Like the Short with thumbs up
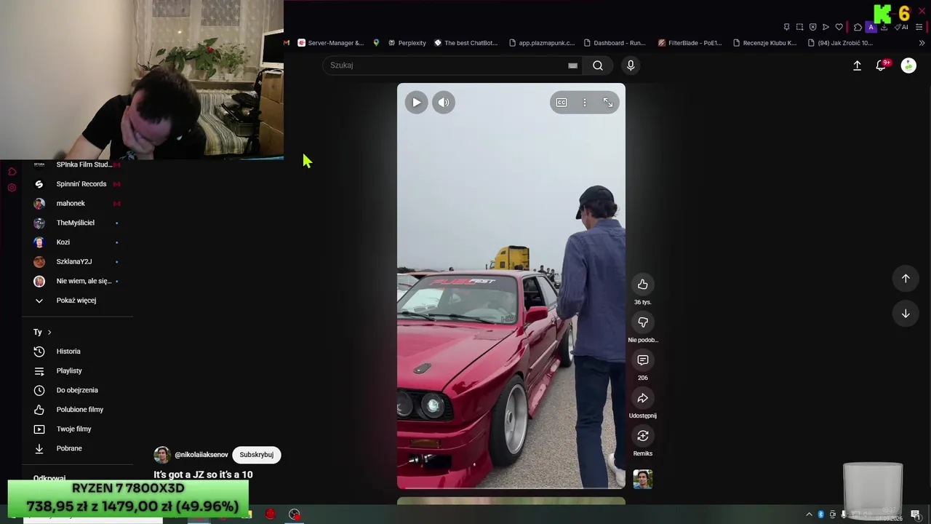Screen dimensions: 931x524 point(643,285)
